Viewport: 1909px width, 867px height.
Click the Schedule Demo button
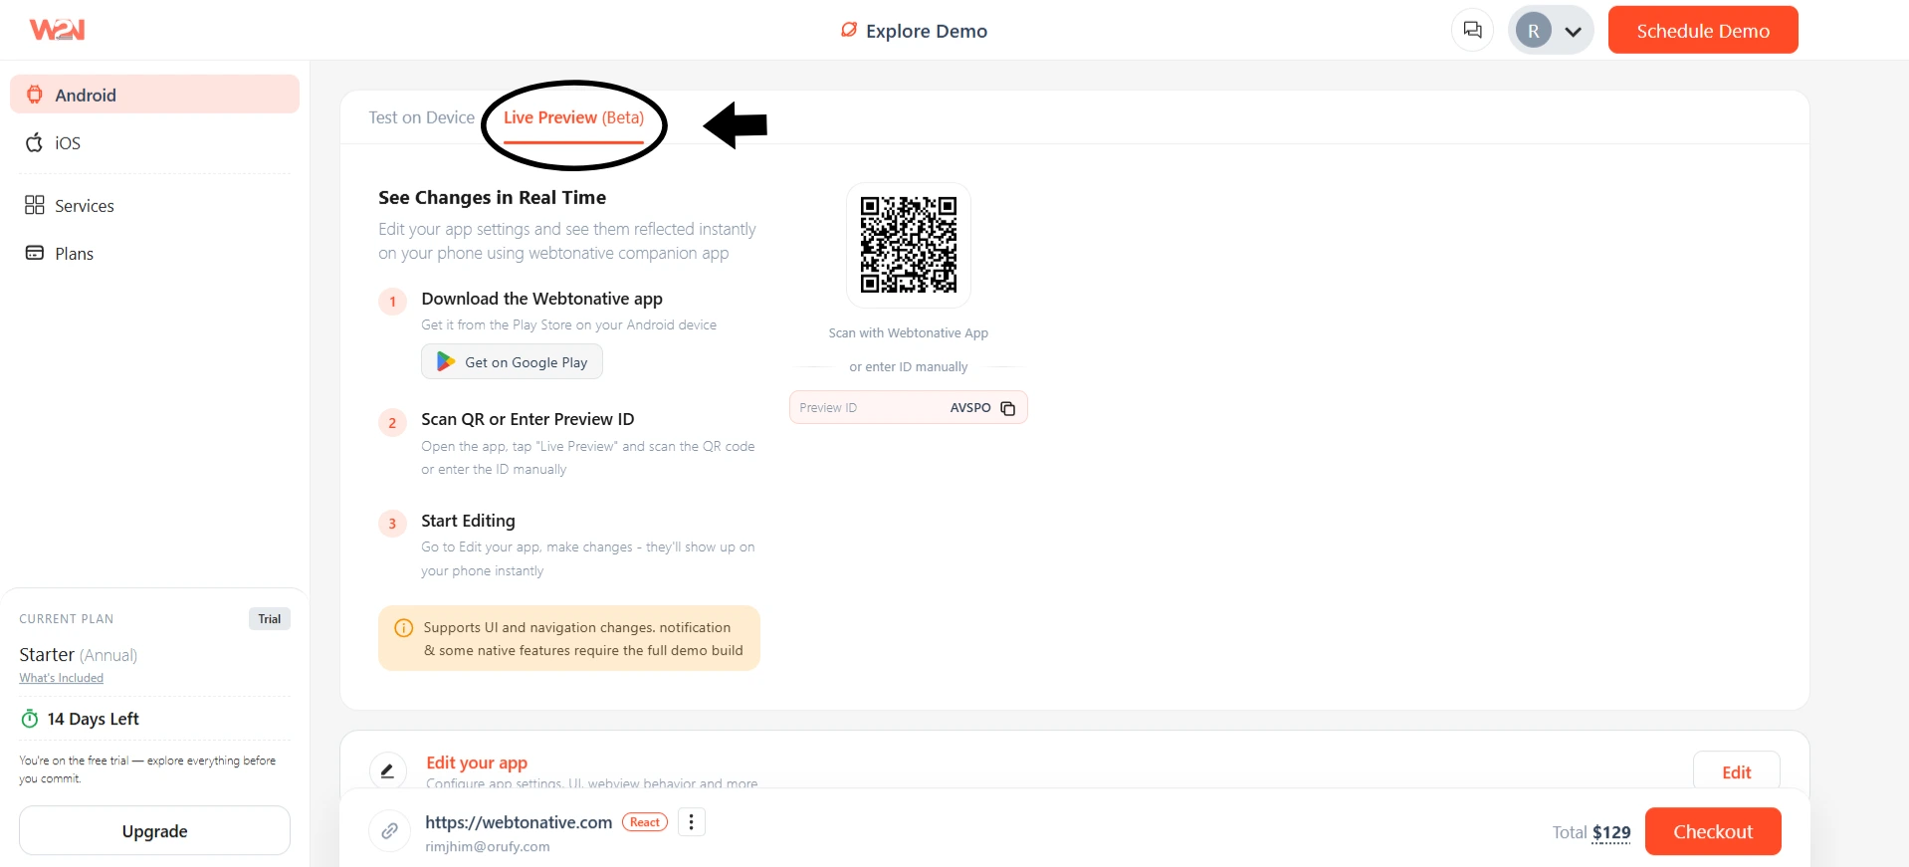tap(1703, 30)
